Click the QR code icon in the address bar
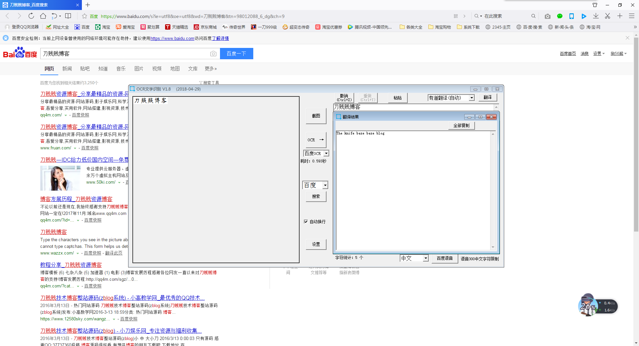This screenshot has height=346, width=639. tap(456, 16)
